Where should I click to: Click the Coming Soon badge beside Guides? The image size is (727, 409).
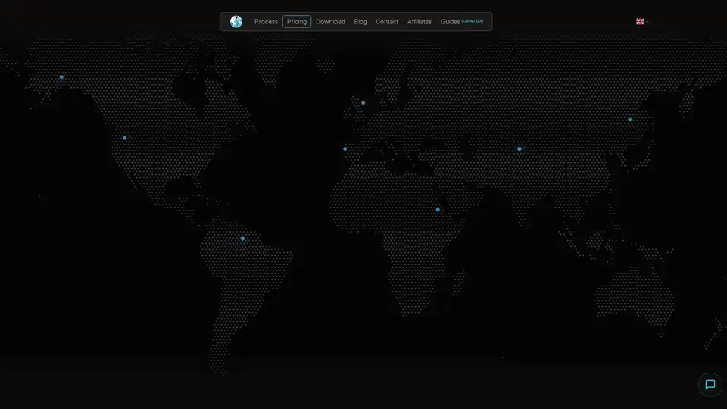point(473,20)
